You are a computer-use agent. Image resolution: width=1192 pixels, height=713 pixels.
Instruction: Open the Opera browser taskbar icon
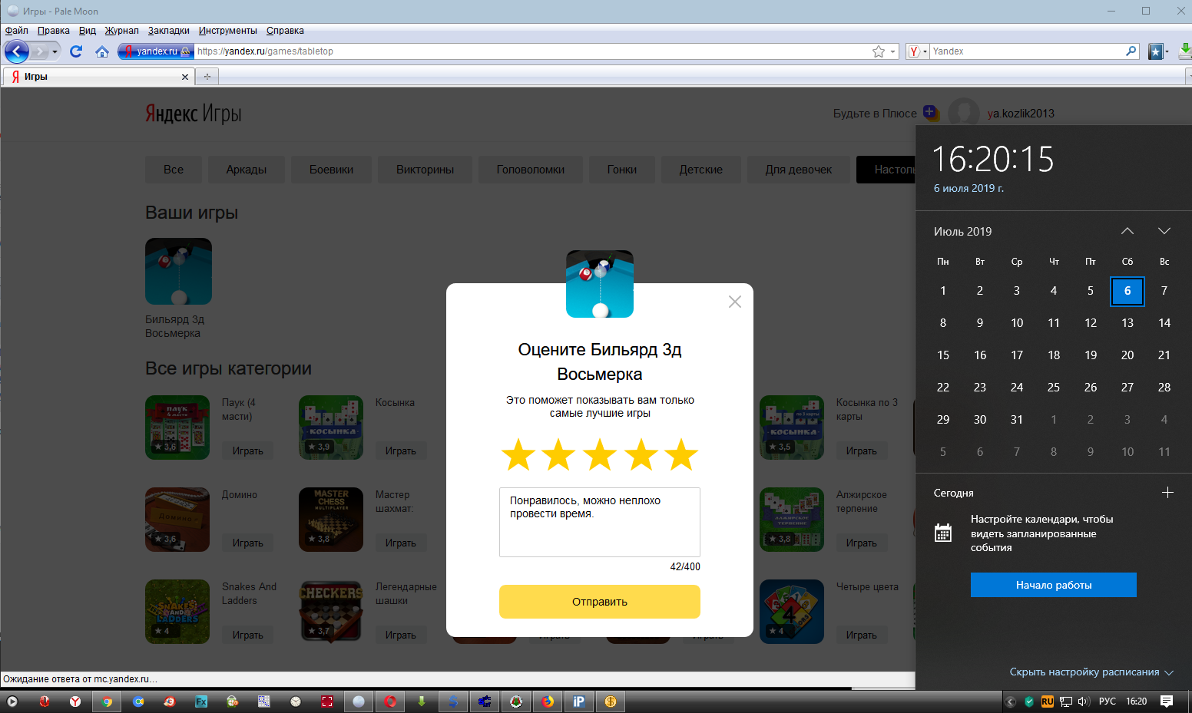click(x=390, y=701)
